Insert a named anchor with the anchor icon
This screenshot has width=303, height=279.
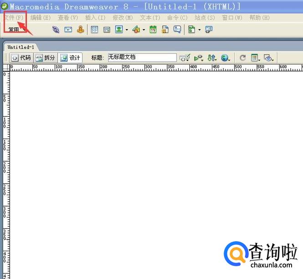[x=81, y=30]
